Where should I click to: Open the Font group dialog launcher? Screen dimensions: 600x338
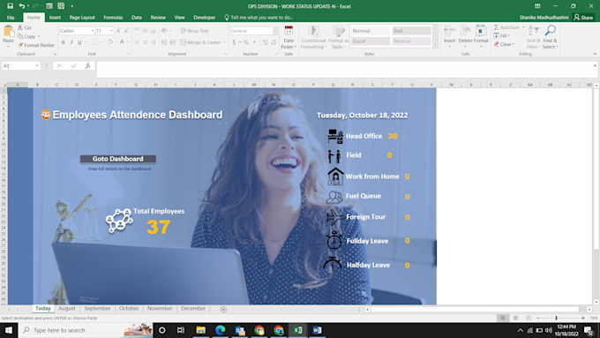(129, 55)
